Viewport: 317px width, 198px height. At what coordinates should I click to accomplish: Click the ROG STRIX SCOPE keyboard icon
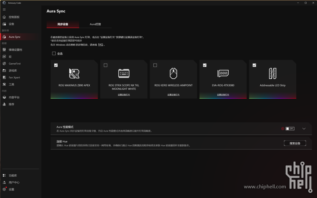[x=124, y=74]
